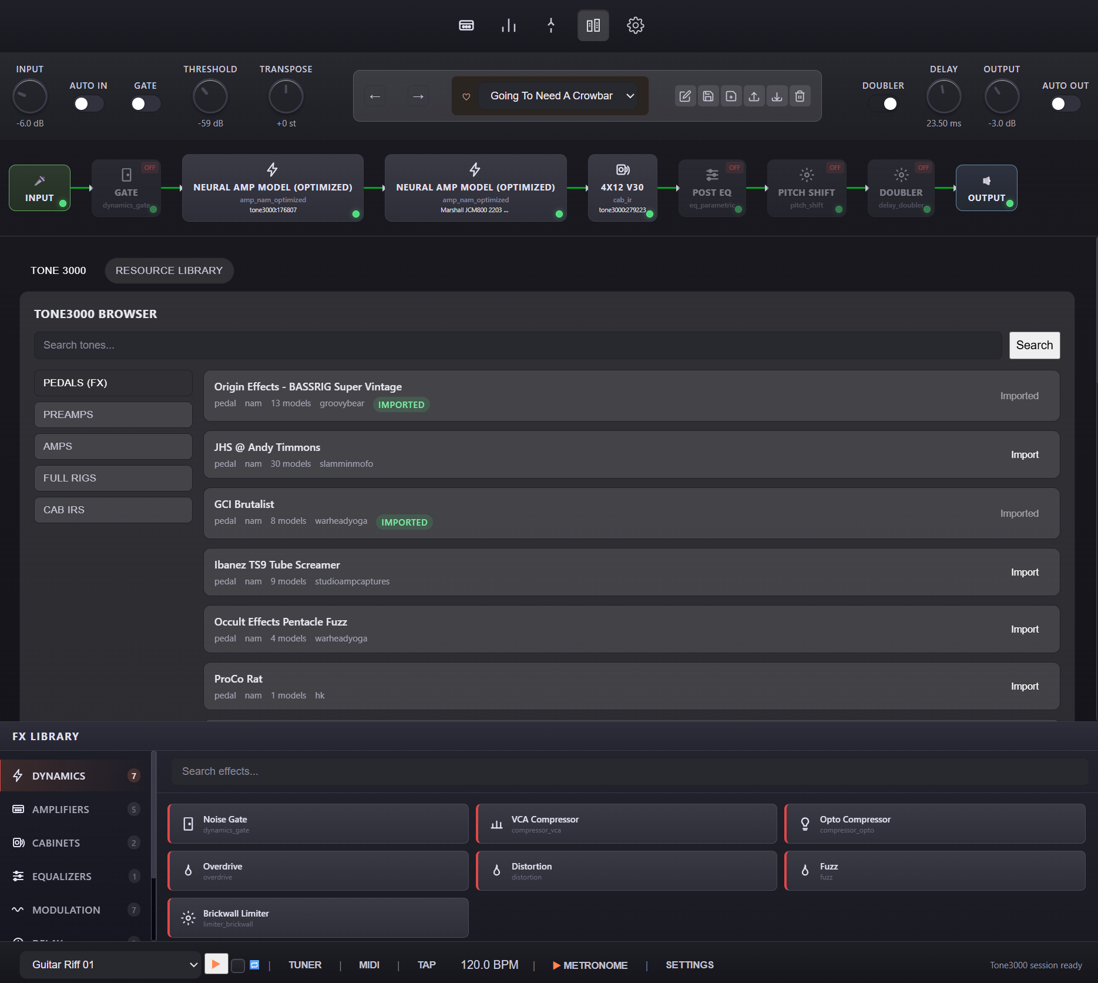Enable the AUTO IN switch
Viewport: 1098px width, 983px height.
(x=88, y=103)
